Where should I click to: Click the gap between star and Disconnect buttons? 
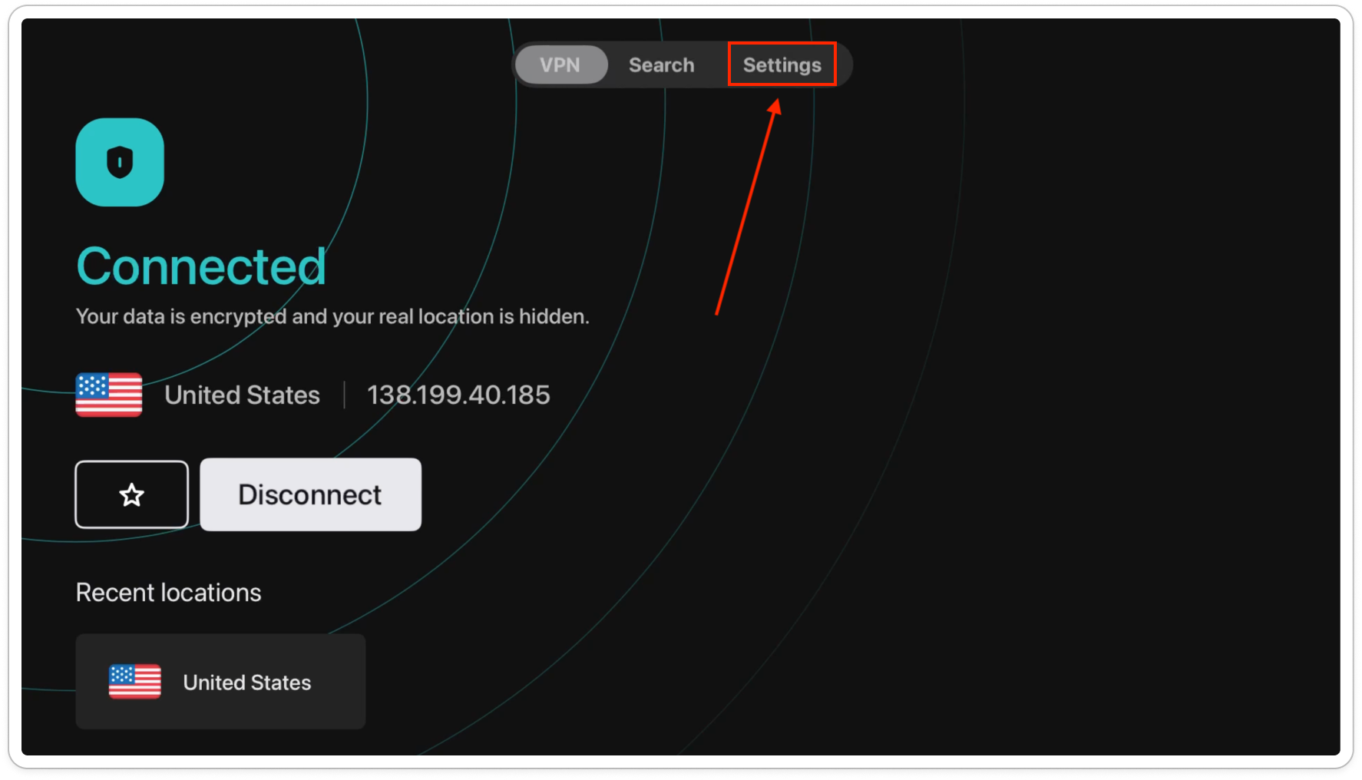coord(194,494)
